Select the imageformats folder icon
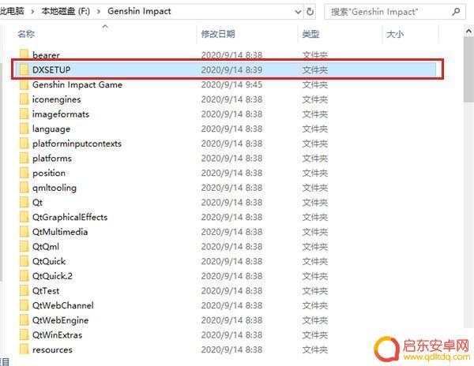 pos(24,114)
